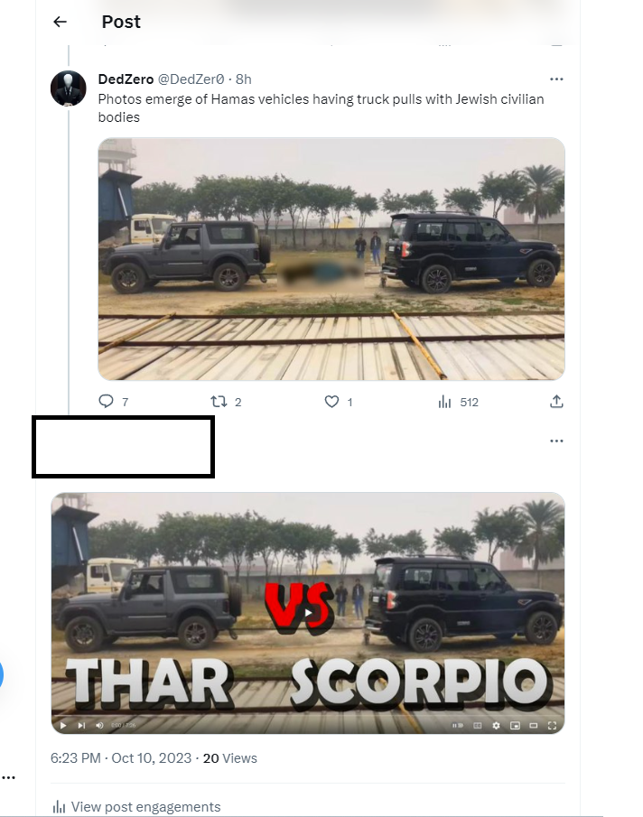Image resolution: width=643 pixels, height=817 pixels.
Task: Expand the left sidebar three-dots menu
Action: pyautogui.click(x=8, y=778)
